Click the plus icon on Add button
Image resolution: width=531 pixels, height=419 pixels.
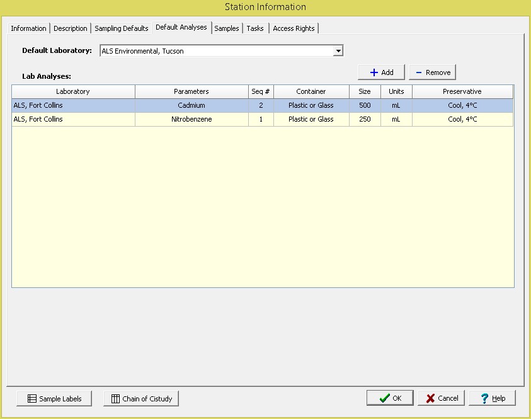click(x=374, y=72)
